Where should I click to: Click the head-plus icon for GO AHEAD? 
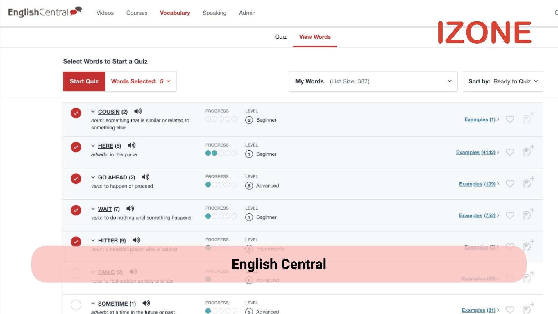click(528, 182)
